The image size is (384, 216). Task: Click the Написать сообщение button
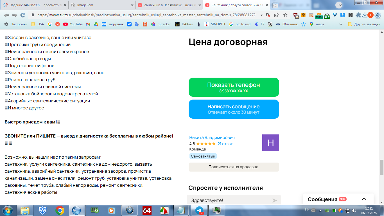234,109
